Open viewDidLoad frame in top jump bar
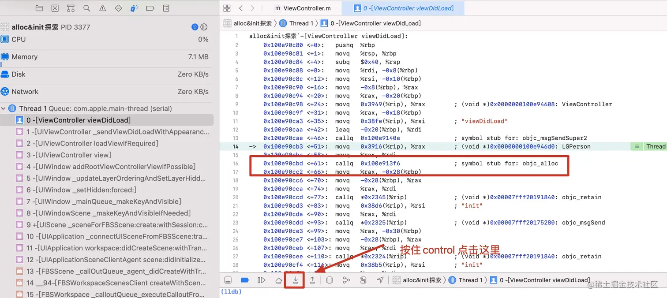Viewport: 667px width, 298px height. click(371, 23)
